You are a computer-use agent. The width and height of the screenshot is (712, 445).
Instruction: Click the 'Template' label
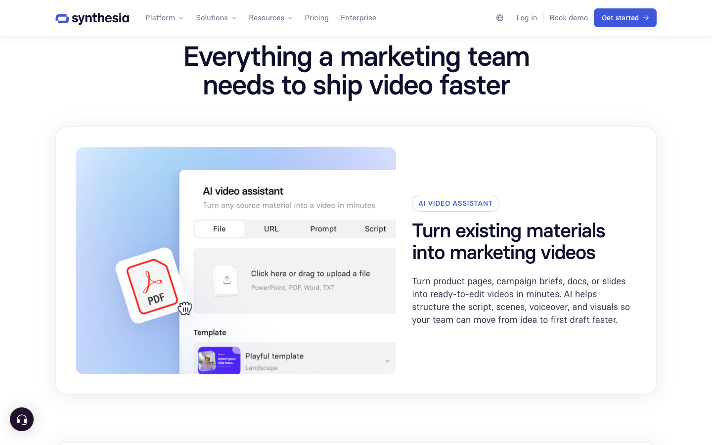tap(210, 333)
